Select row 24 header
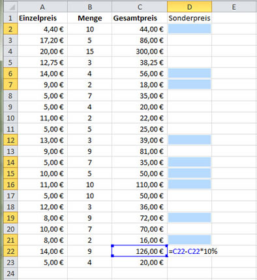Image resolution: width=257 pixels, height=280 pixels. click(10, 273)
